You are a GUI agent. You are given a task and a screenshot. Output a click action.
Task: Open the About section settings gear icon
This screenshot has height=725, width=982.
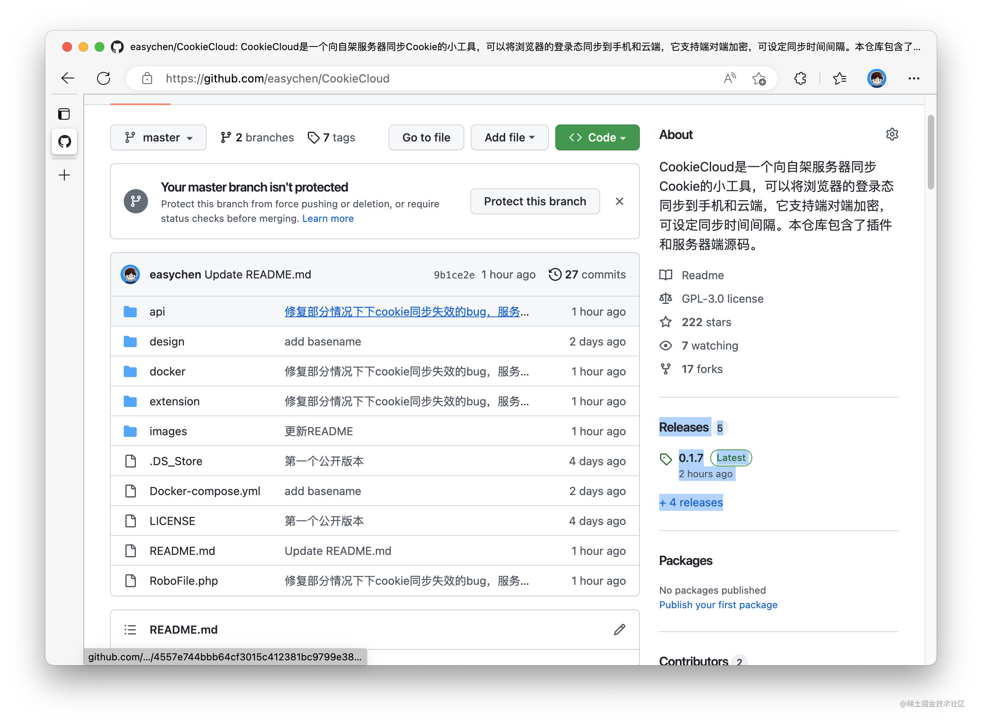coord(892,134)
